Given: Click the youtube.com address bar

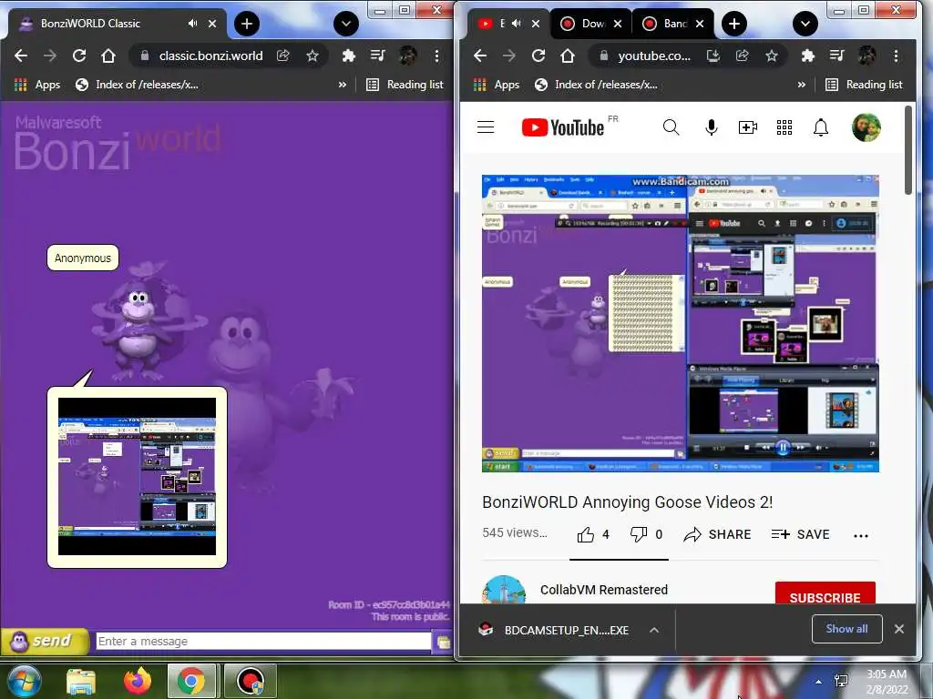Looking at the screenshot, I should [x=653, y=56].
